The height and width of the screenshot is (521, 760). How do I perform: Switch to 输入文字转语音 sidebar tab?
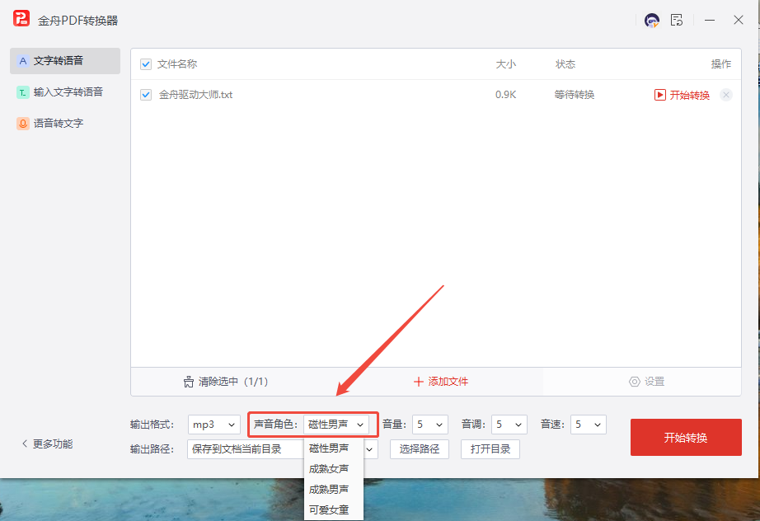tap(65, 92)
